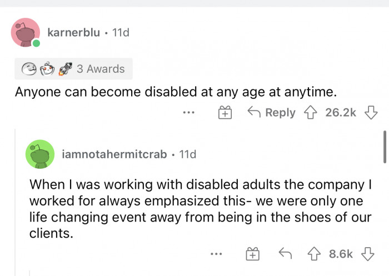Upvote iamnotahermitcrab's reply
This screenshot has height=276, width=389.
pyautogui.click(x=314, y=254)
